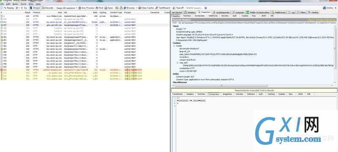The image size is (338, 152).
Task: Open the Help menu
Action: 38,4
